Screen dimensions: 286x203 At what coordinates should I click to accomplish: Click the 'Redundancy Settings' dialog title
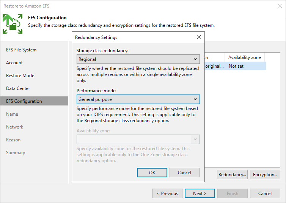96,37
